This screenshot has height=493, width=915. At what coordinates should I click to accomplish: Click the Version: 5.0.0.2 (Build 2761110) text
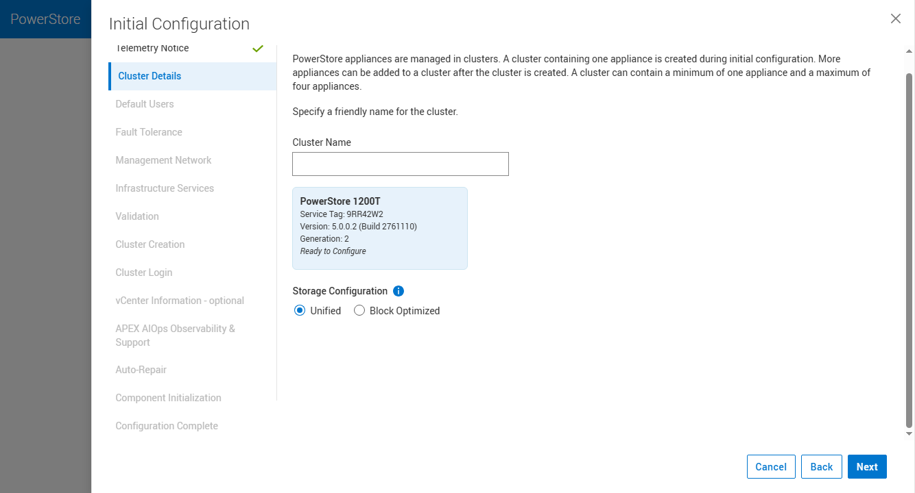[359, 227]
